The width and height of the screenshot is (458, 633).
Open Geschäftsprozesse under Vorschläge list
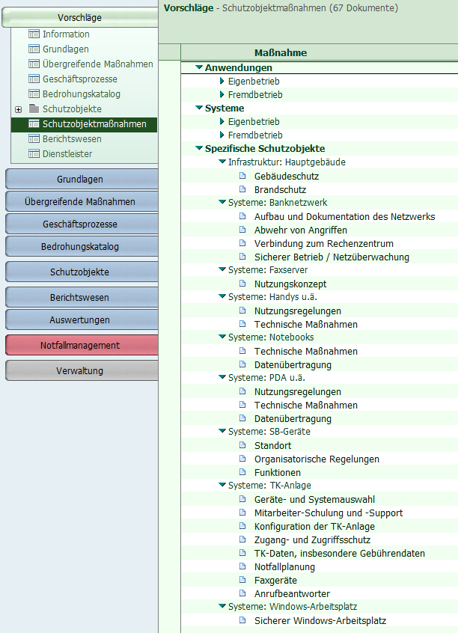click(x=80, y=79)
